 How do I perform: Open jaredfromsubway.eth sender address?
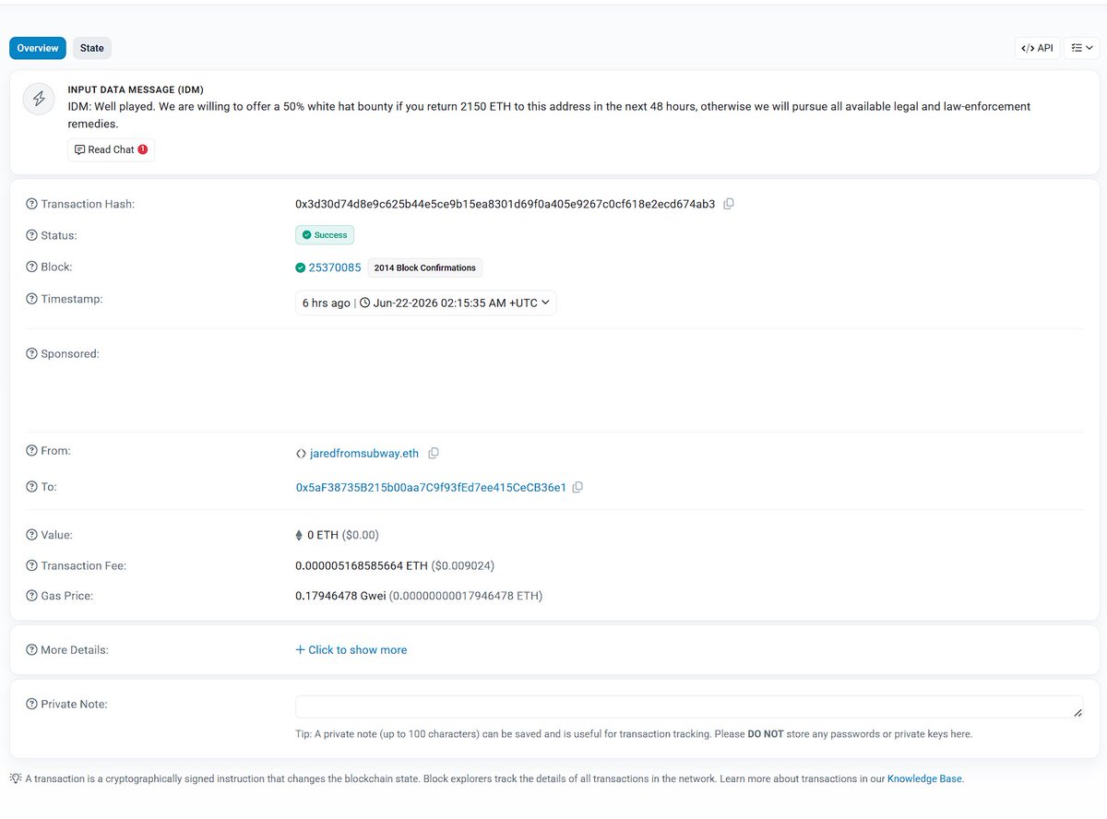coord(364,453)
